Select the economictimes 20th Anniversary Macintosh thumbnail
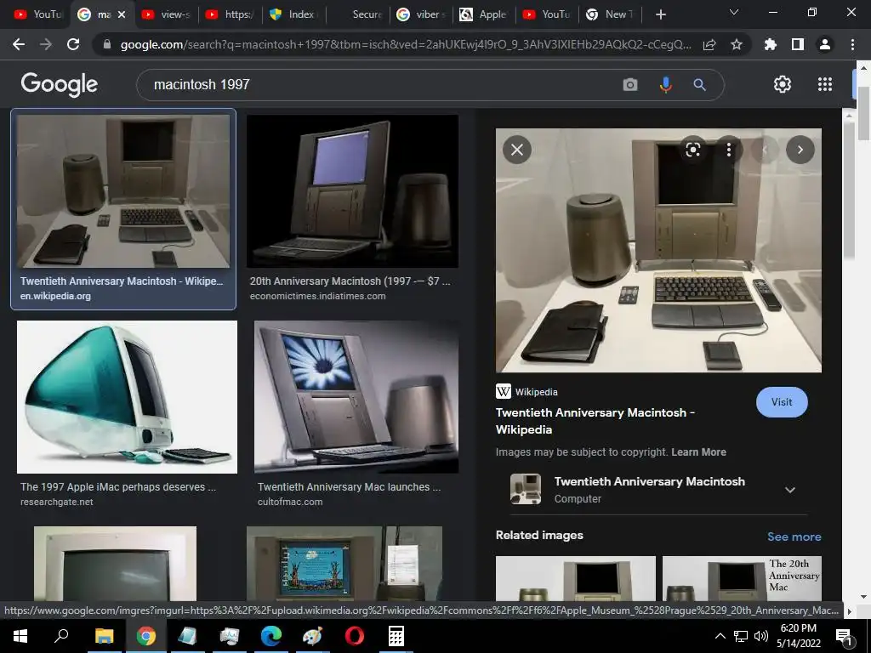The height and width of the screenshot is (653, 871). coord(352,191)
